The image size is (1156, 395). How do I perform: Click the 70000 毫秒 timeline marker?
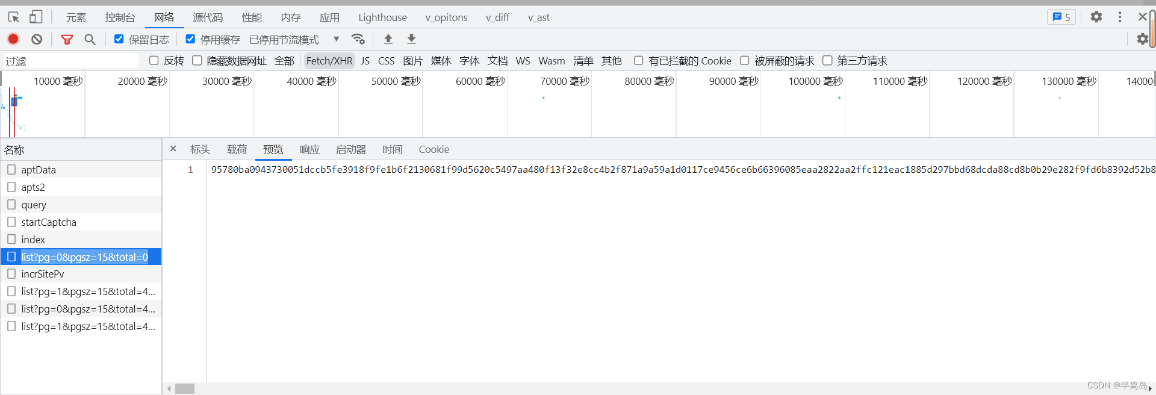point(565,81)
